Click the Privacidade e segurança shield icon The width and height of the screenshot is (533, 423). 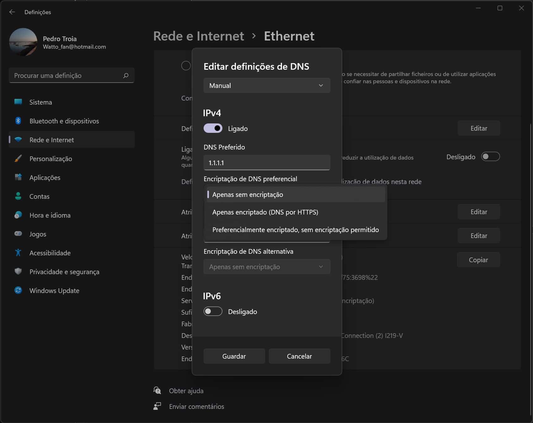point(18,272)
